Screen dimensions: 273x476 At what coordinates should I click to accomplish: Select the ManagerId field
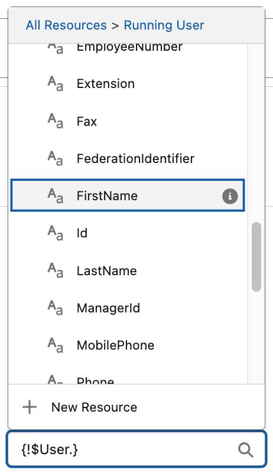click(128, 308)
